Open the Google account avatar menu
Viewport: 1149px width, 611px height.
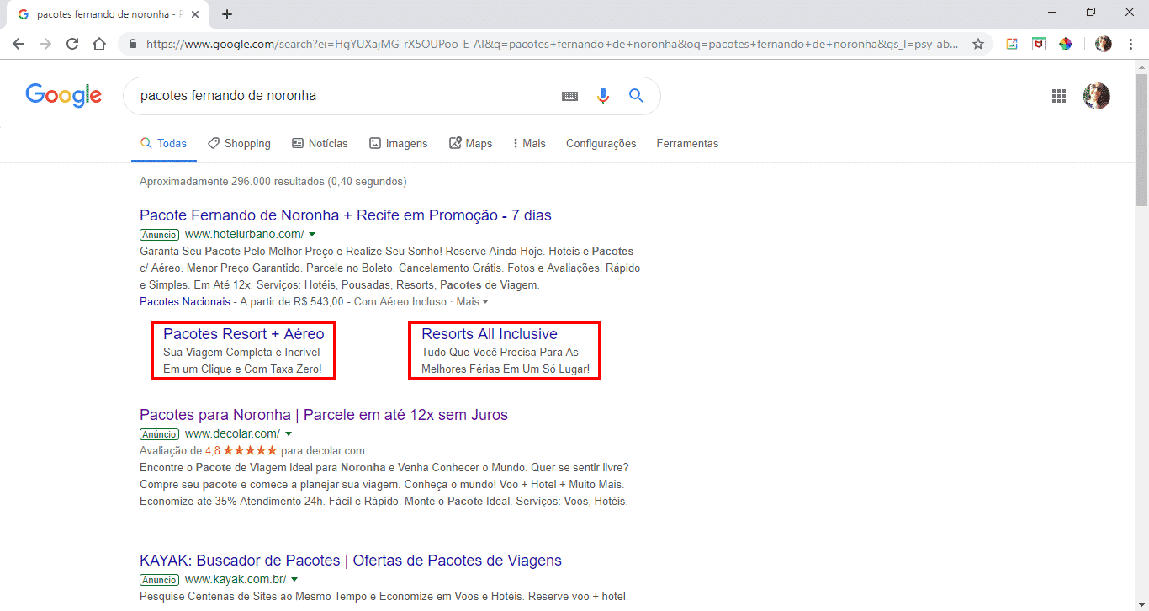(1097, 96)
